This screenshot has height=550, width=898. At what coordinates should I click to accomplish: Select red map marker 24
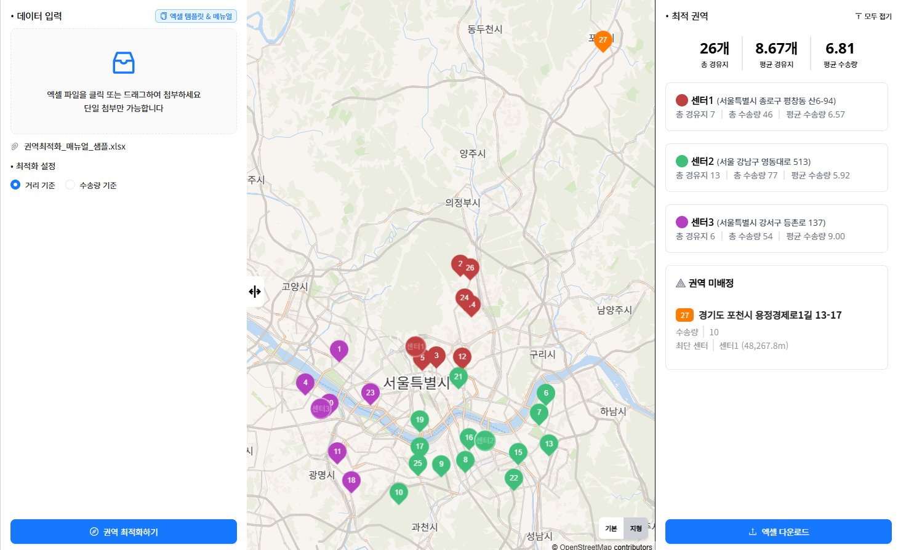click(465, 299)
